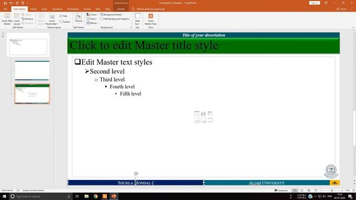The image size is (356, 200).
Task: Click 'Edit Master text styles' line
Action: 116,62
